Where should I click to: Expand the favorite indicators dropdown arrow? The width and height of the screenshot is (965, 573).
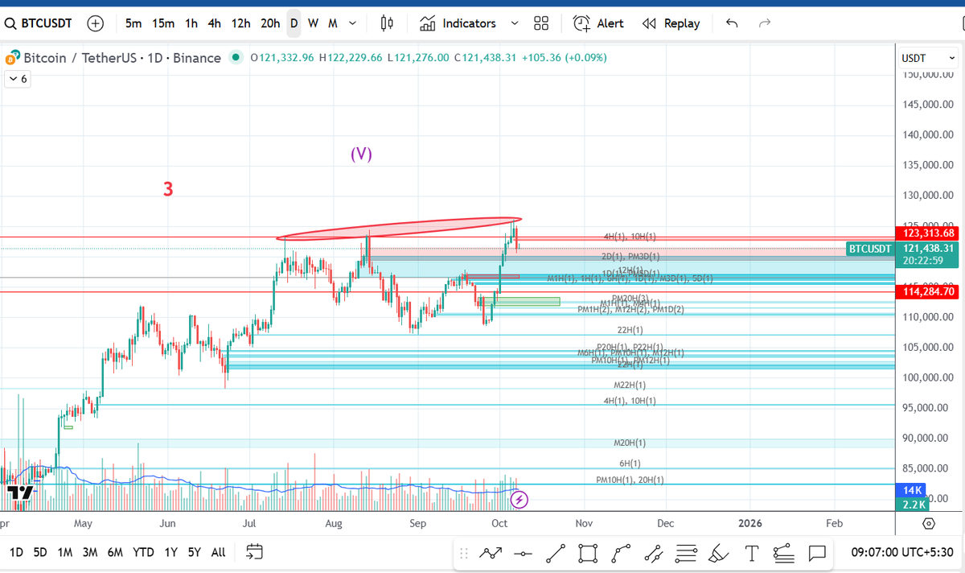coord(515,23)
